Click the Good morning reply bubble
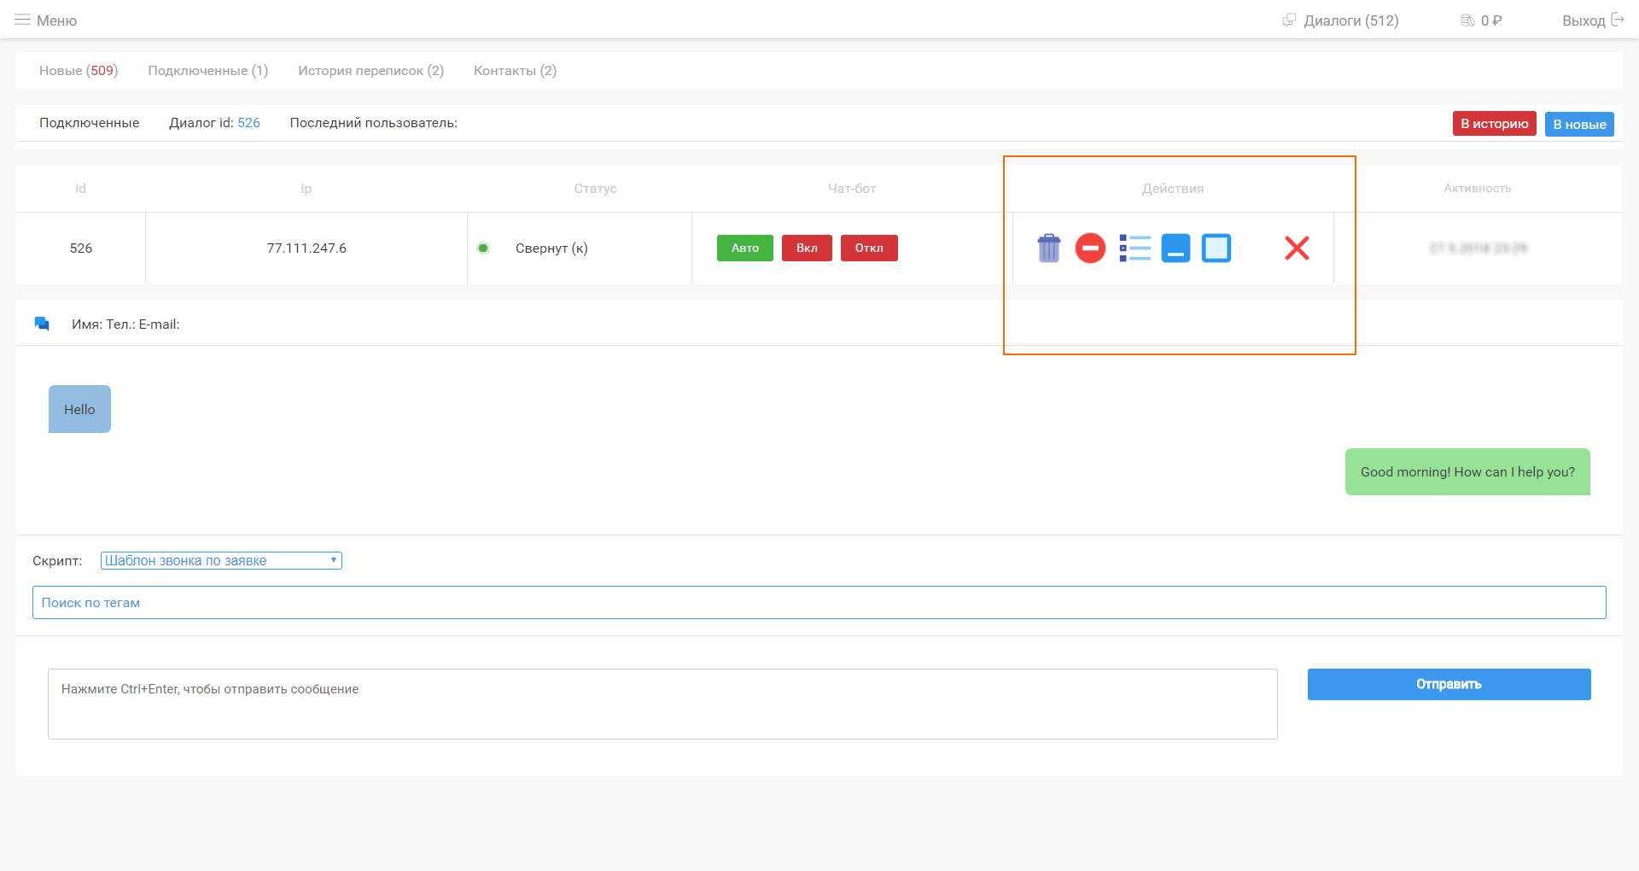The height and width of the screenshot is (871, 1639). [1467, 471]
